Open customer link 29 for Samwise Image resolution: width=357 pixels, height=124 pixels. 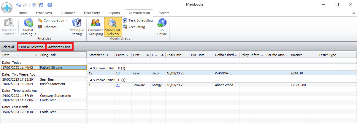click(118, 85)
